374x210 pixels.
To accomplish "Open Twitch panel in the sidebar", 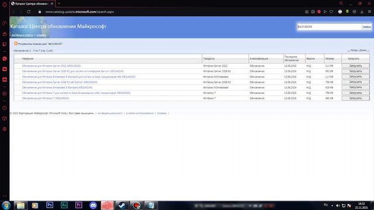I will pyautogui.click(x=5, y=44).
